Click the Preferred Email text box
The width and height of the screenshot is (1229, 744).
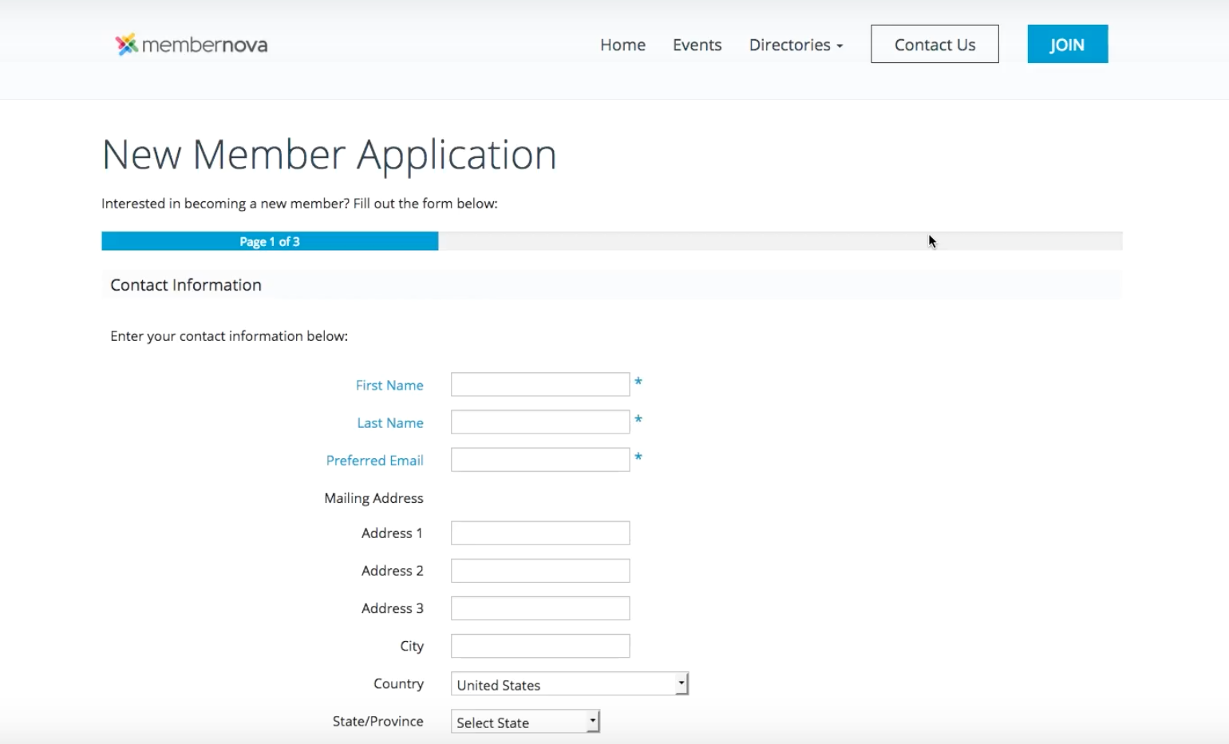point(539,459)
